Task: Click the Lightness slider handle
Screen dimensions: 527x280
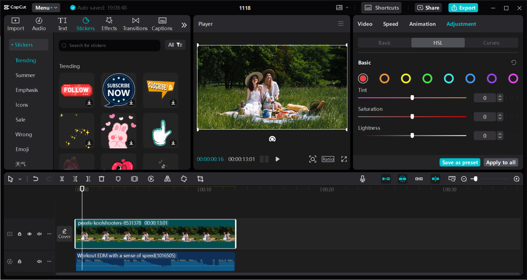Action: [412, 135]
